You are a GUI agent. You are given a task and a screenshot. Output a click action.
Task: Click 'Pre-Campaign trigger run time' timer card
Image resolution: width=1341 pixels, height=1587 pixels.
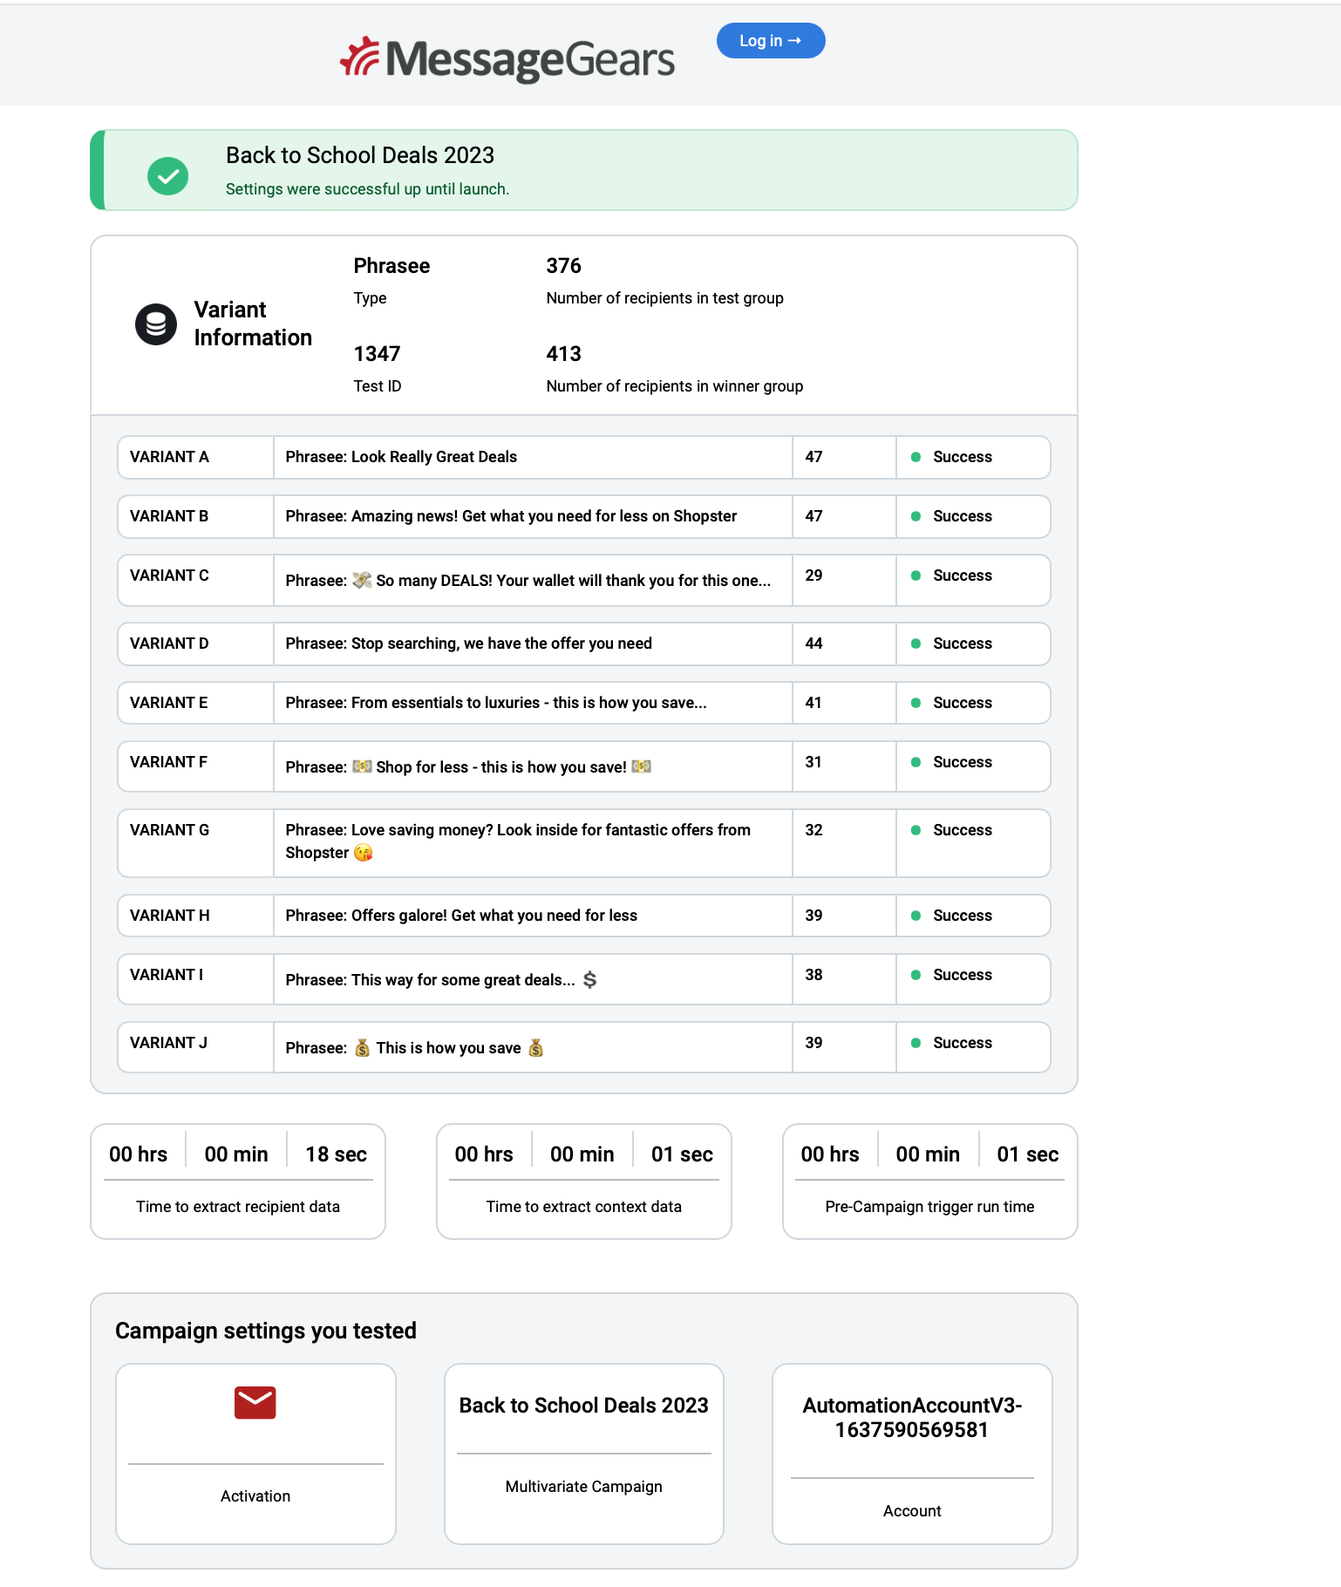pos(930,1182)
